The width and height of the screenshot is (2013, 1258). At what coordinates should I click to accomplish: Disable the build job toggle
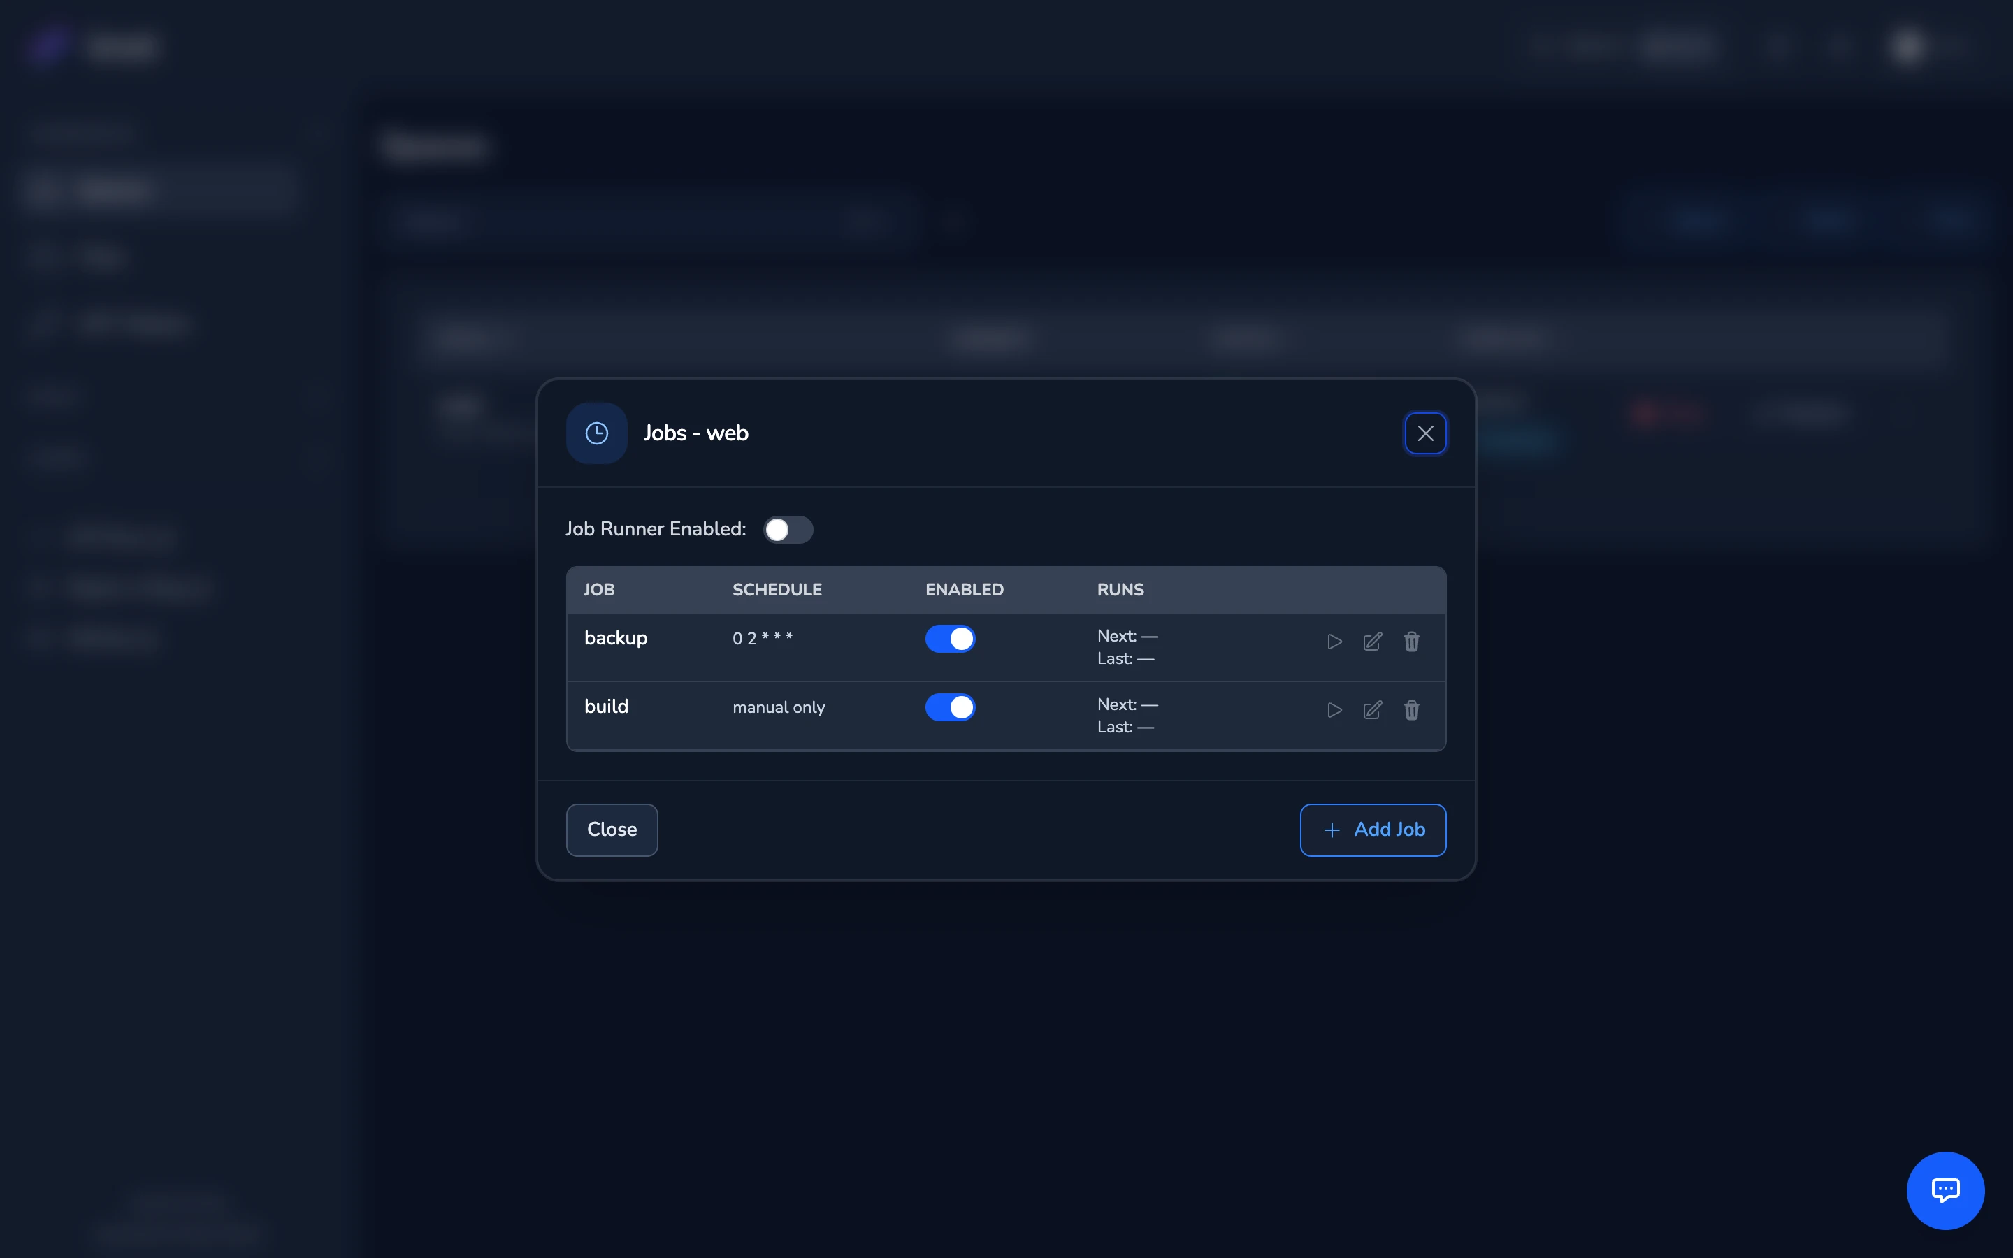[x=950, y=707]
